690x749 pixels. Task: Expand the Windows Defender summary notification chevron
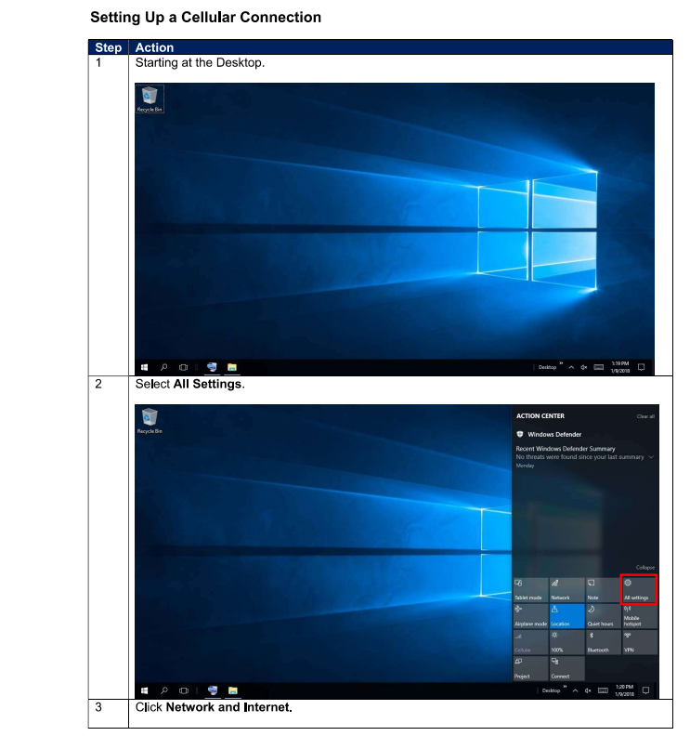652,457
